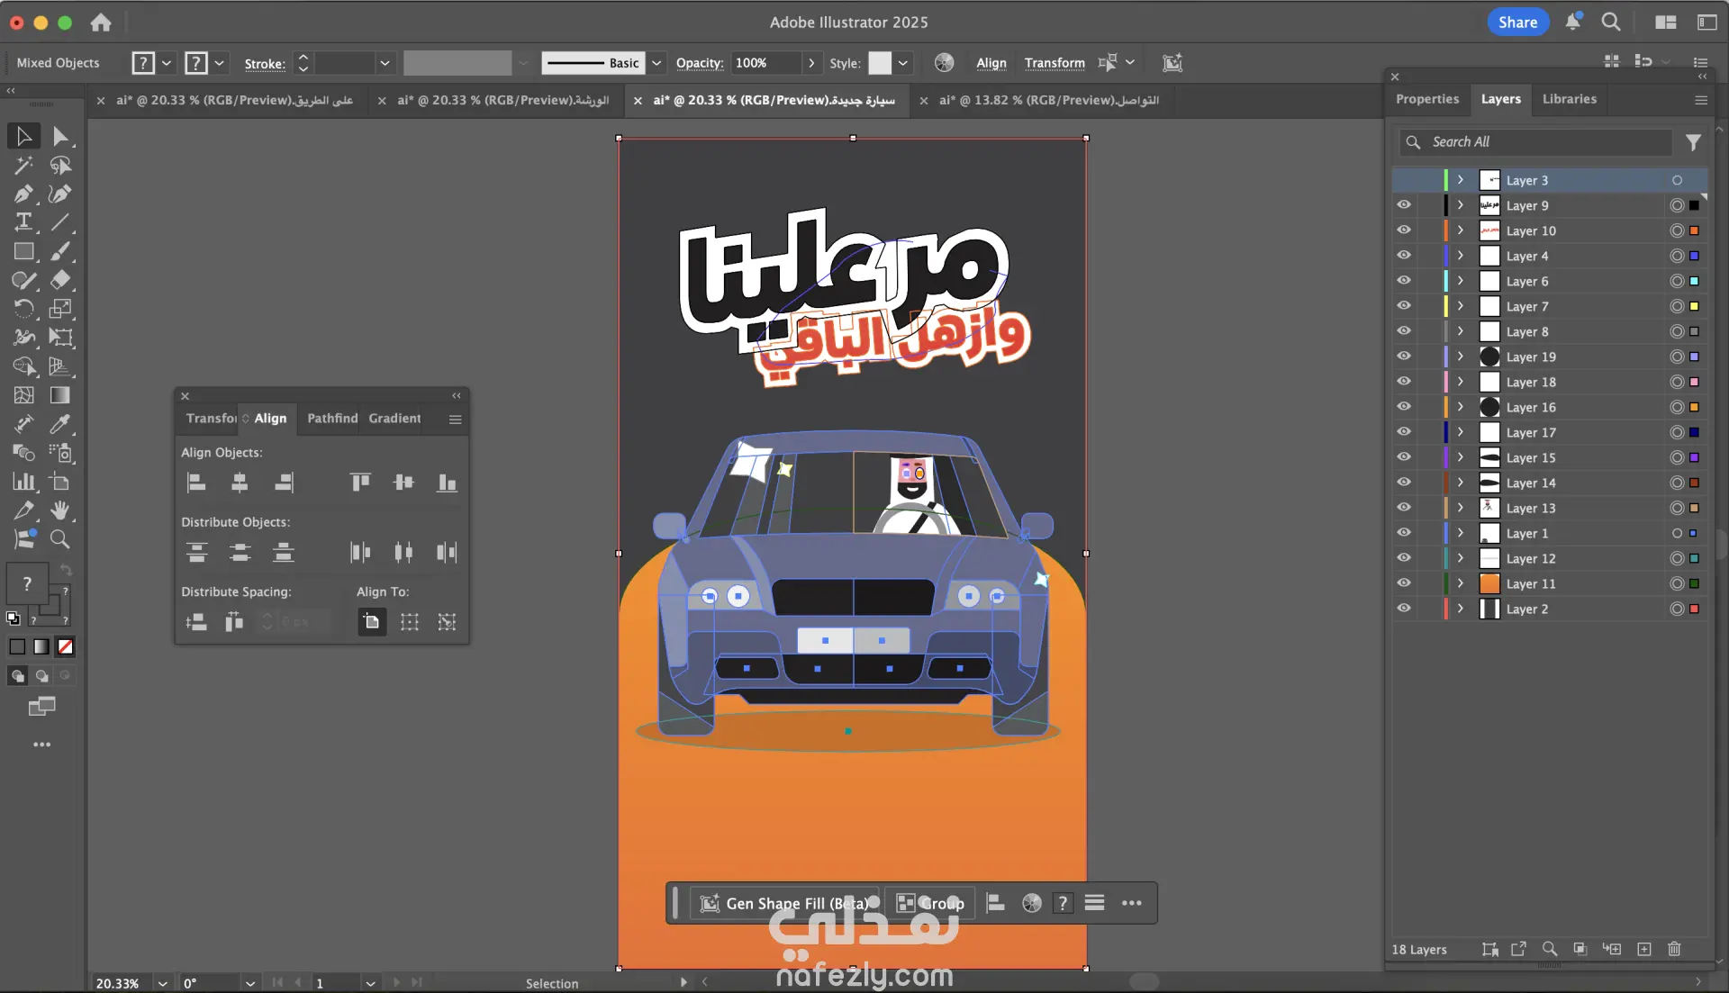The width and height of the screenshot is (1729, 993).
Task: Click the Share button
Action: point(1517,23)
